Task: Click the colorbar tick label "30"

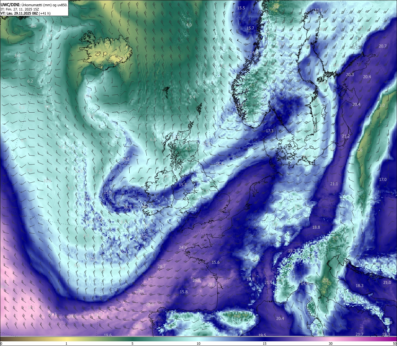Action: [x=331, y=344]
